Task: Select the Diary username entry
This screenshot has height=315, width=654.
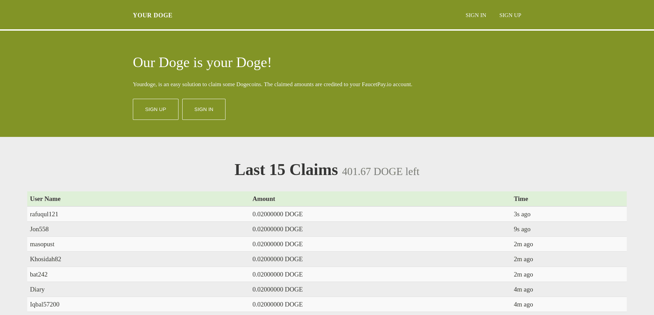Action: (37, 289)
